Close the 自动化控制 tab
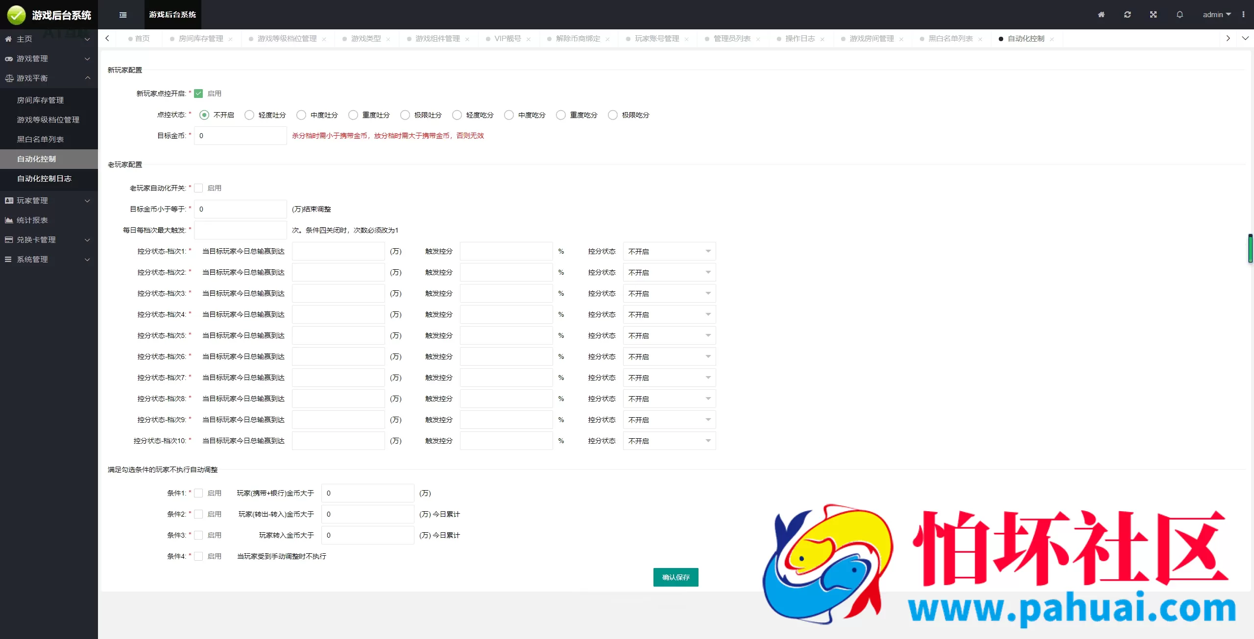 [x=1052, y=39]
